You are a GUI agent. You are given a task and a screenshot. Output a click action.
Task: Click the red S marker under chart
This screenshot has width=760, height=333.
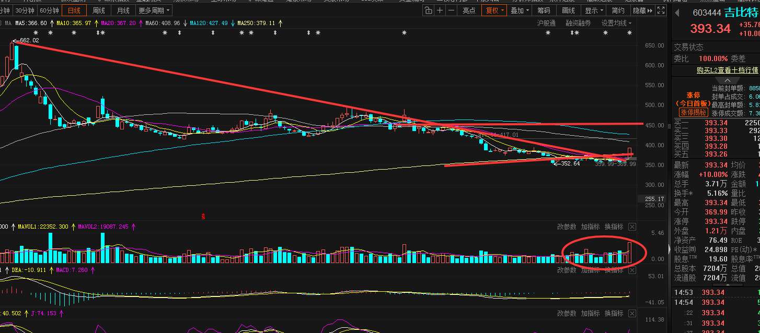click(203, 216)
